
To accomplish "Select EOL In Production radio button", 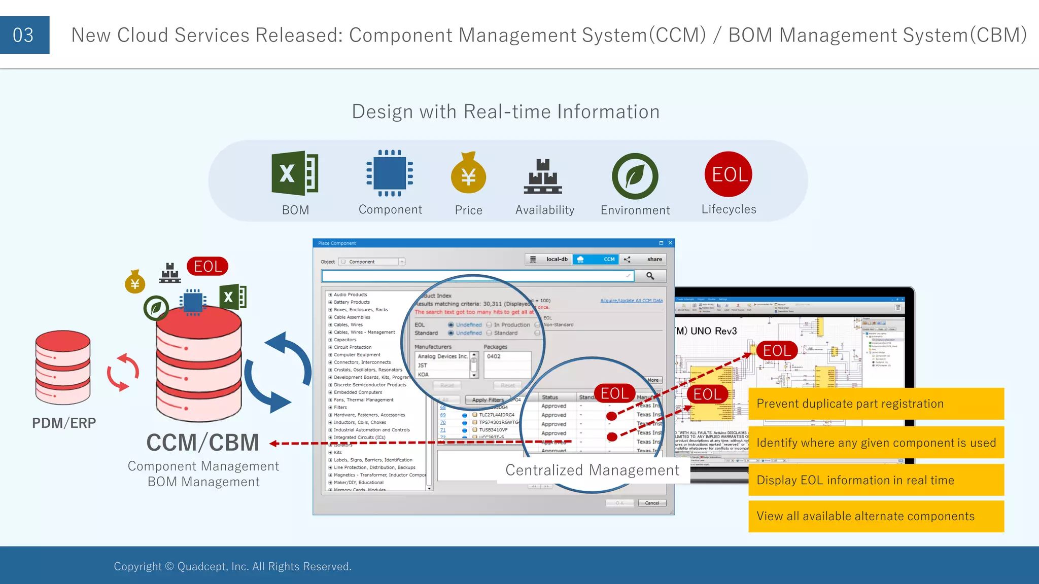I will click(489, 325).
